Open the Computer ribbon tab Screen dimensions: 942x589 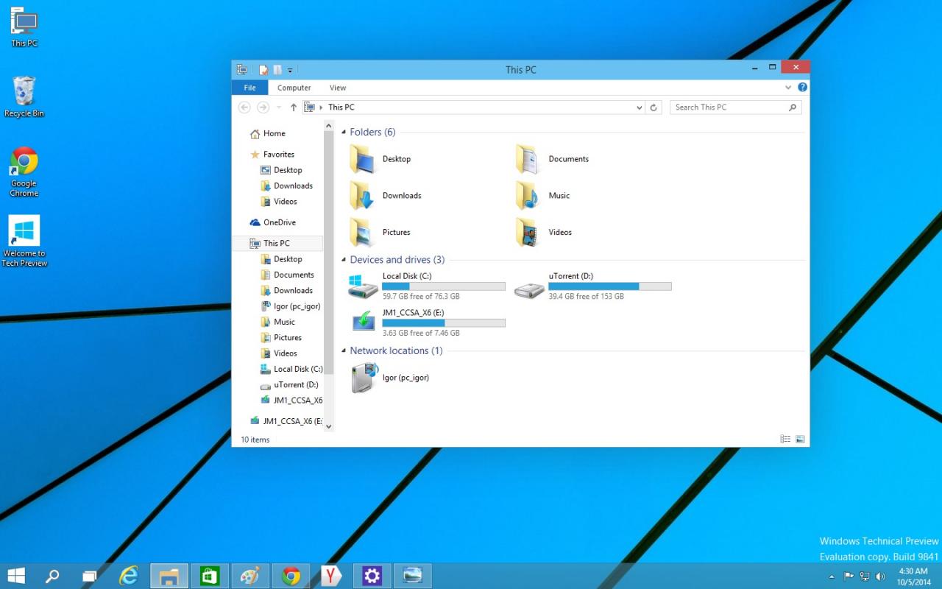click(294, 88)
